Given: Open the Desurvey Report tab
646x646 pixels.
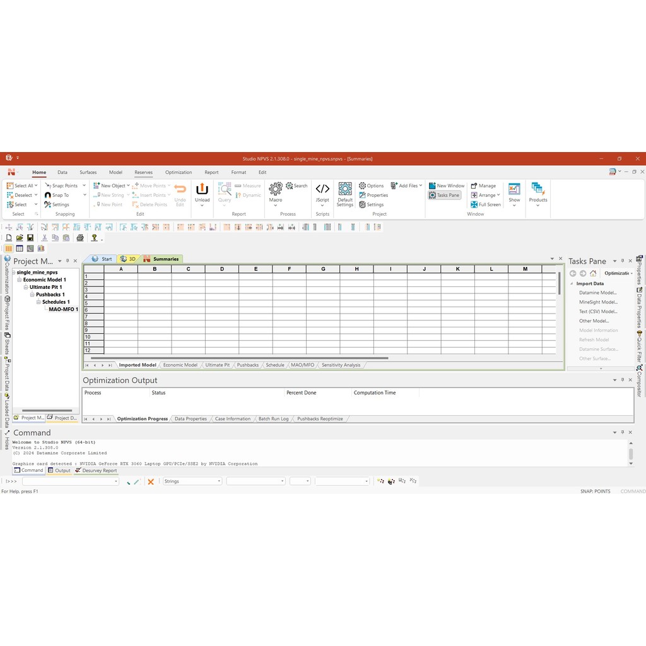Looking at the screenshot, I should (x=96, y=471).
